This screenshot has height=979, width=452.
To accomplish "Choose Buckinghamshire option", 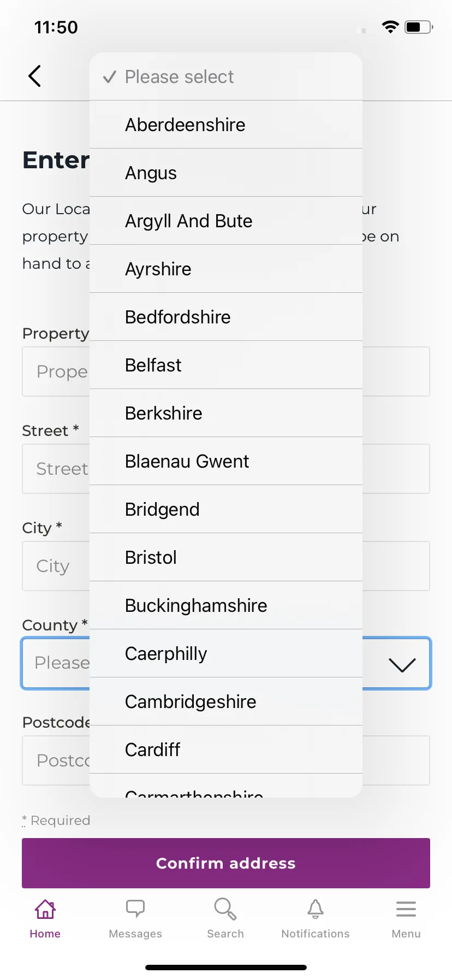I will [x=226, y=605].
